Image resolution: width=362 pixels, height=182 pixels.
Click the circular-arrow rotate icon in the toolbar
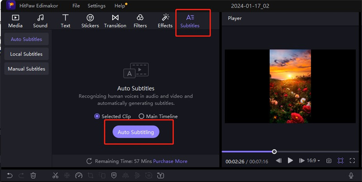point(149,176)
